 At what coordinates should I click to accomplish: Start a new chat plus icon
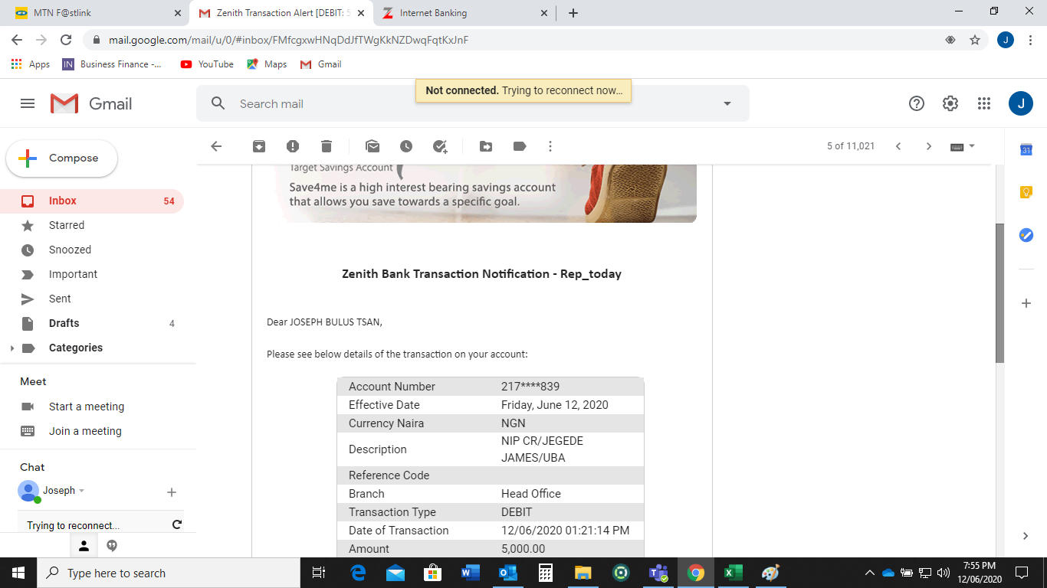point(172,492)
